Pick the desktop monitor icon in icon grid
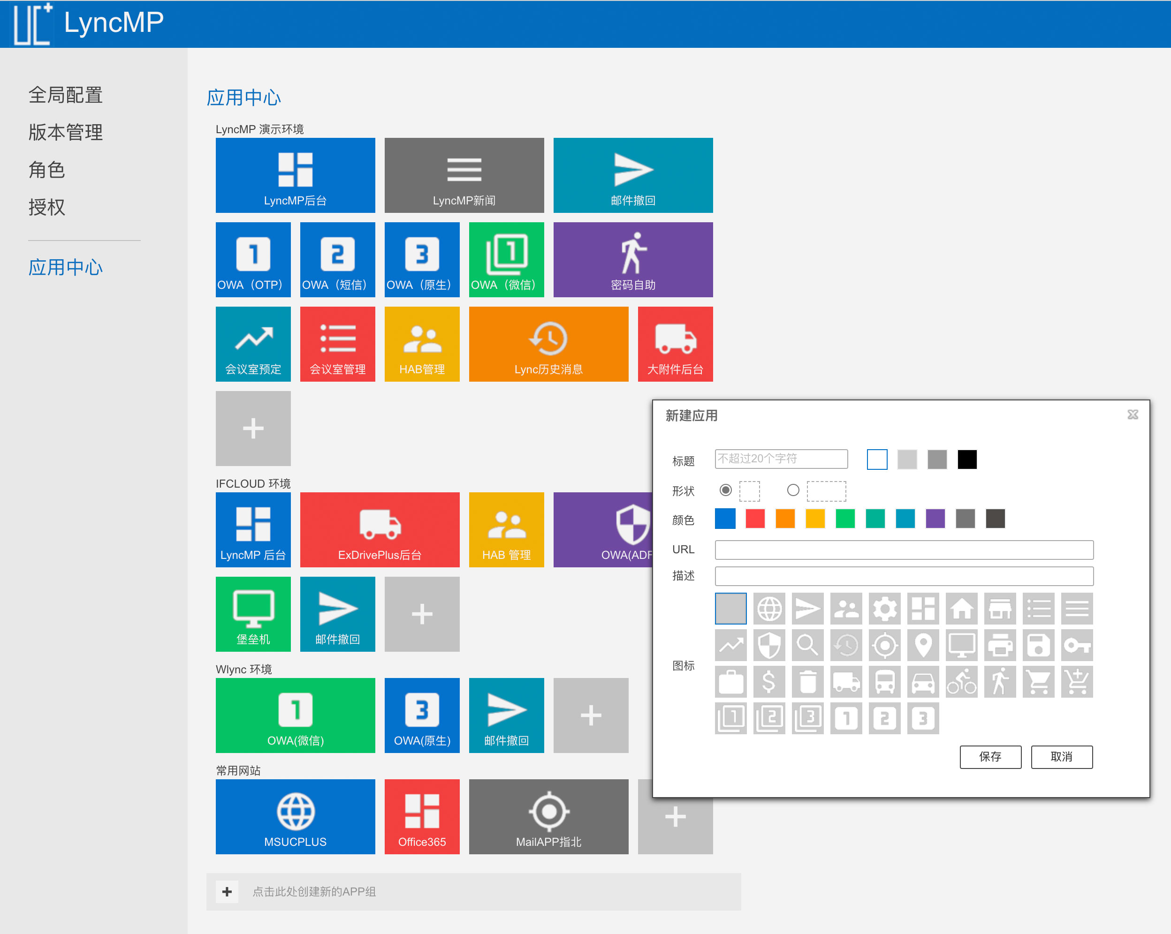 click(x=961, y=645)
